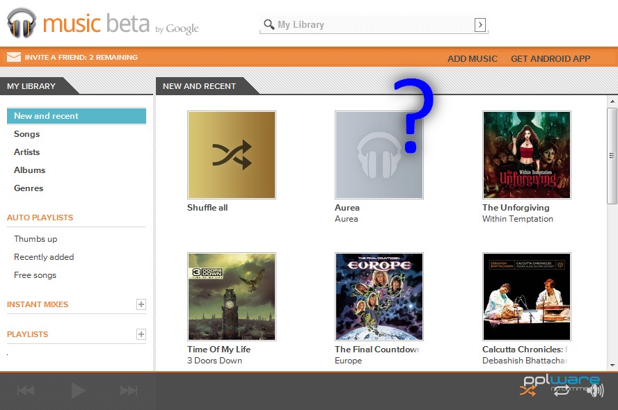
Task: Click the Music Beta headphones logo
Action: pyautogui.click(x=22, y=23)
